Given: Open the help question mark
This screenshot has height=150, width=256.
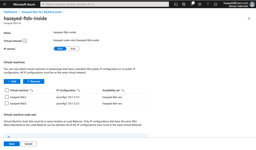Looking at the screenshot, I should pyautogui.click(x=208, y=4).
